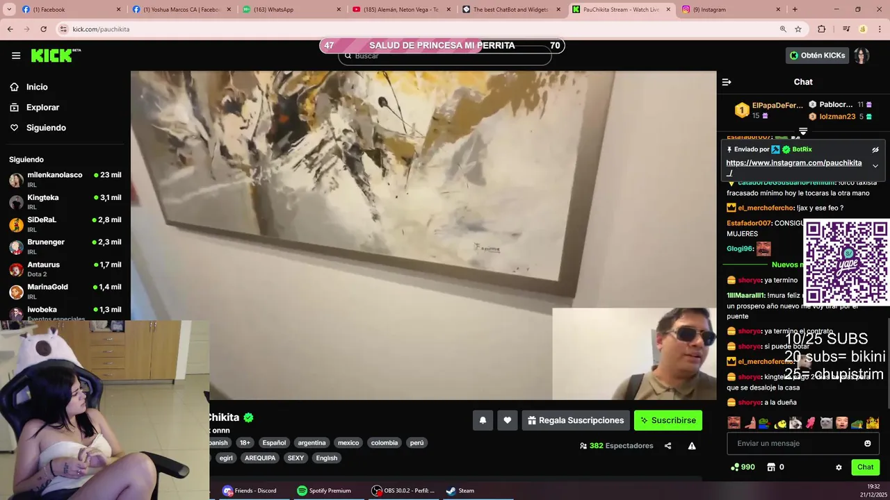Open Chrome three-dot menu

(879, 29)
